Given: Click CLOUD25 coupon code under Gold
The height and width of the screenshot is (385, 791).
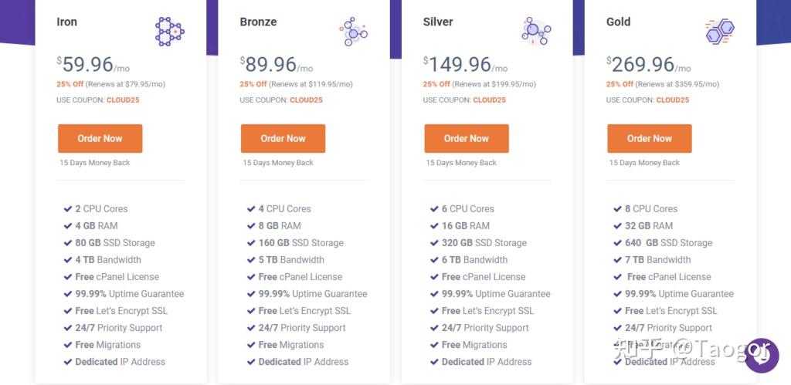Looking at the screenshot, I should click(673, 100).
